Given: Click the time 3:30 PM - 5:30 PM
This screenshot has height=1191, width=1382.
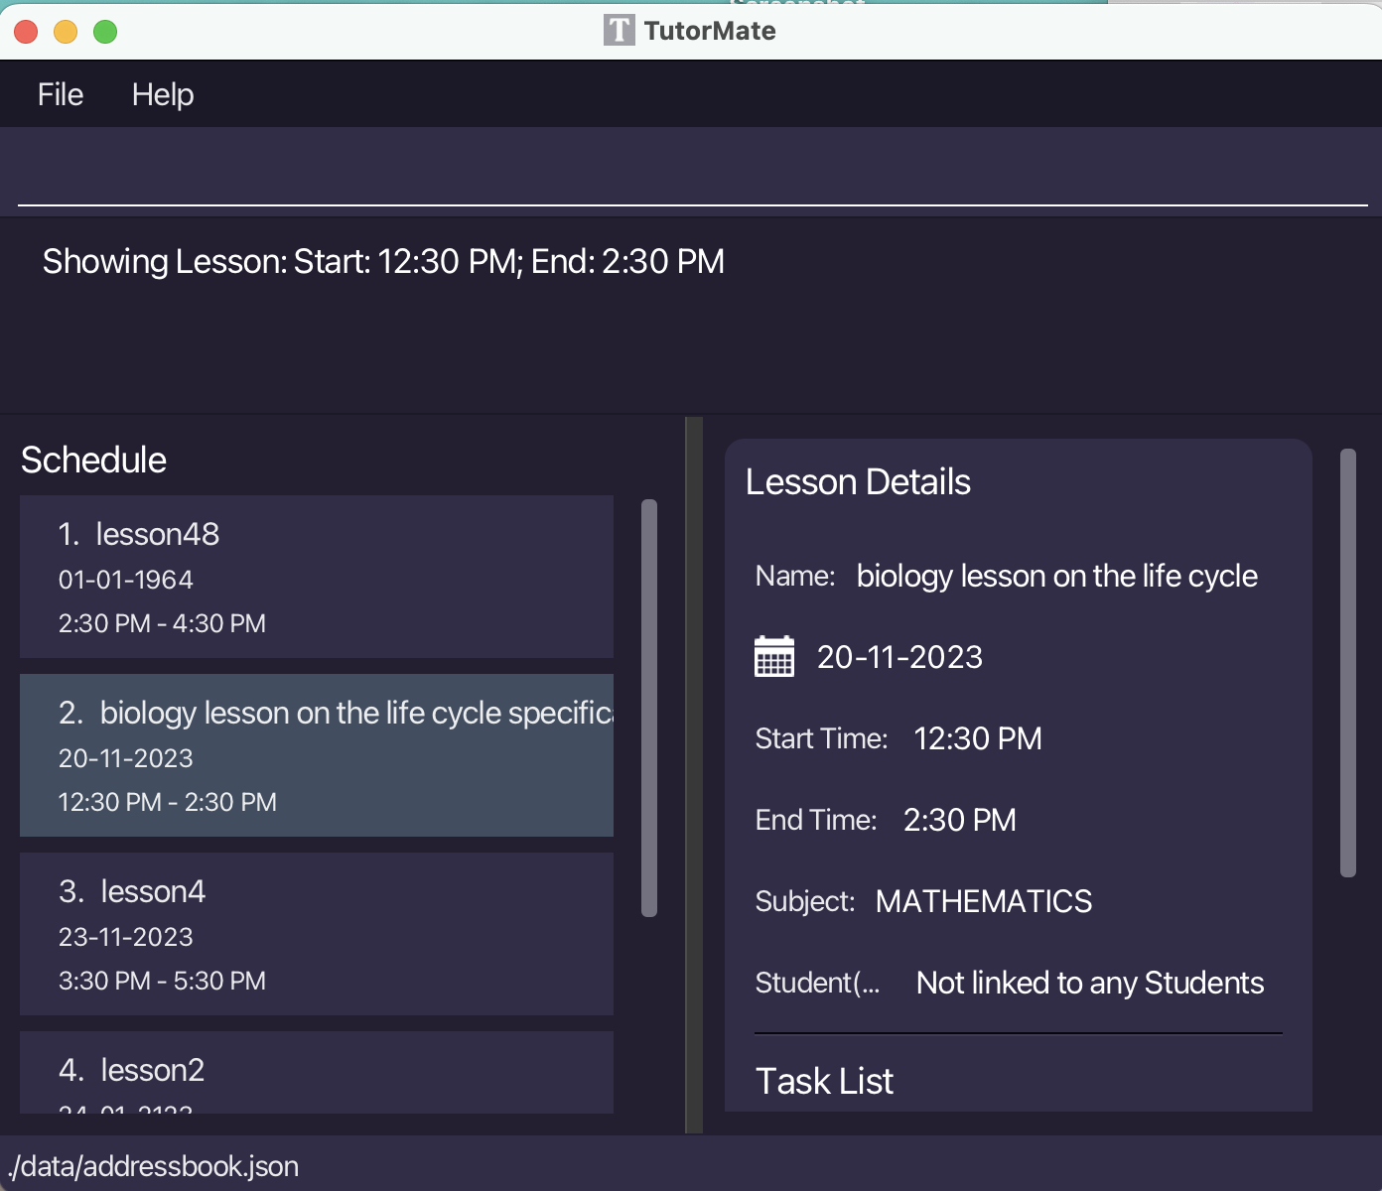Looking at the screenshot, I should tap(162, 981).
